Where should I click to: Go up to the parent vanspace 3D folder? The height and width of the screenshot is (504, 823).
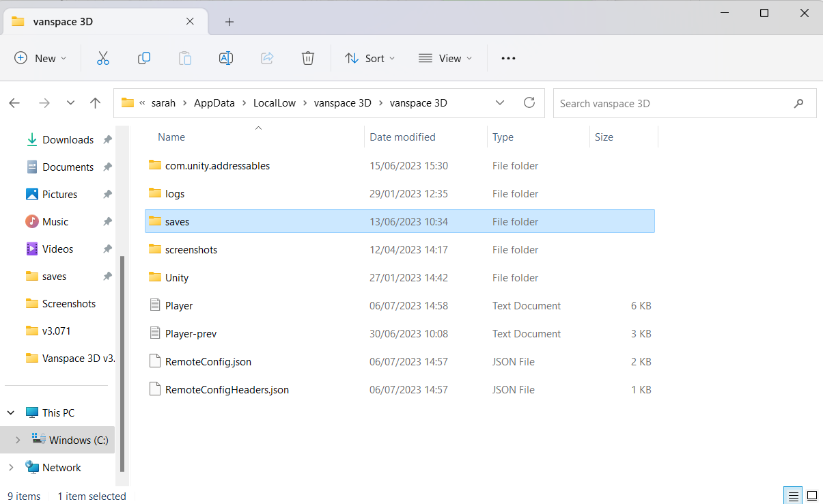coord(95,102)
